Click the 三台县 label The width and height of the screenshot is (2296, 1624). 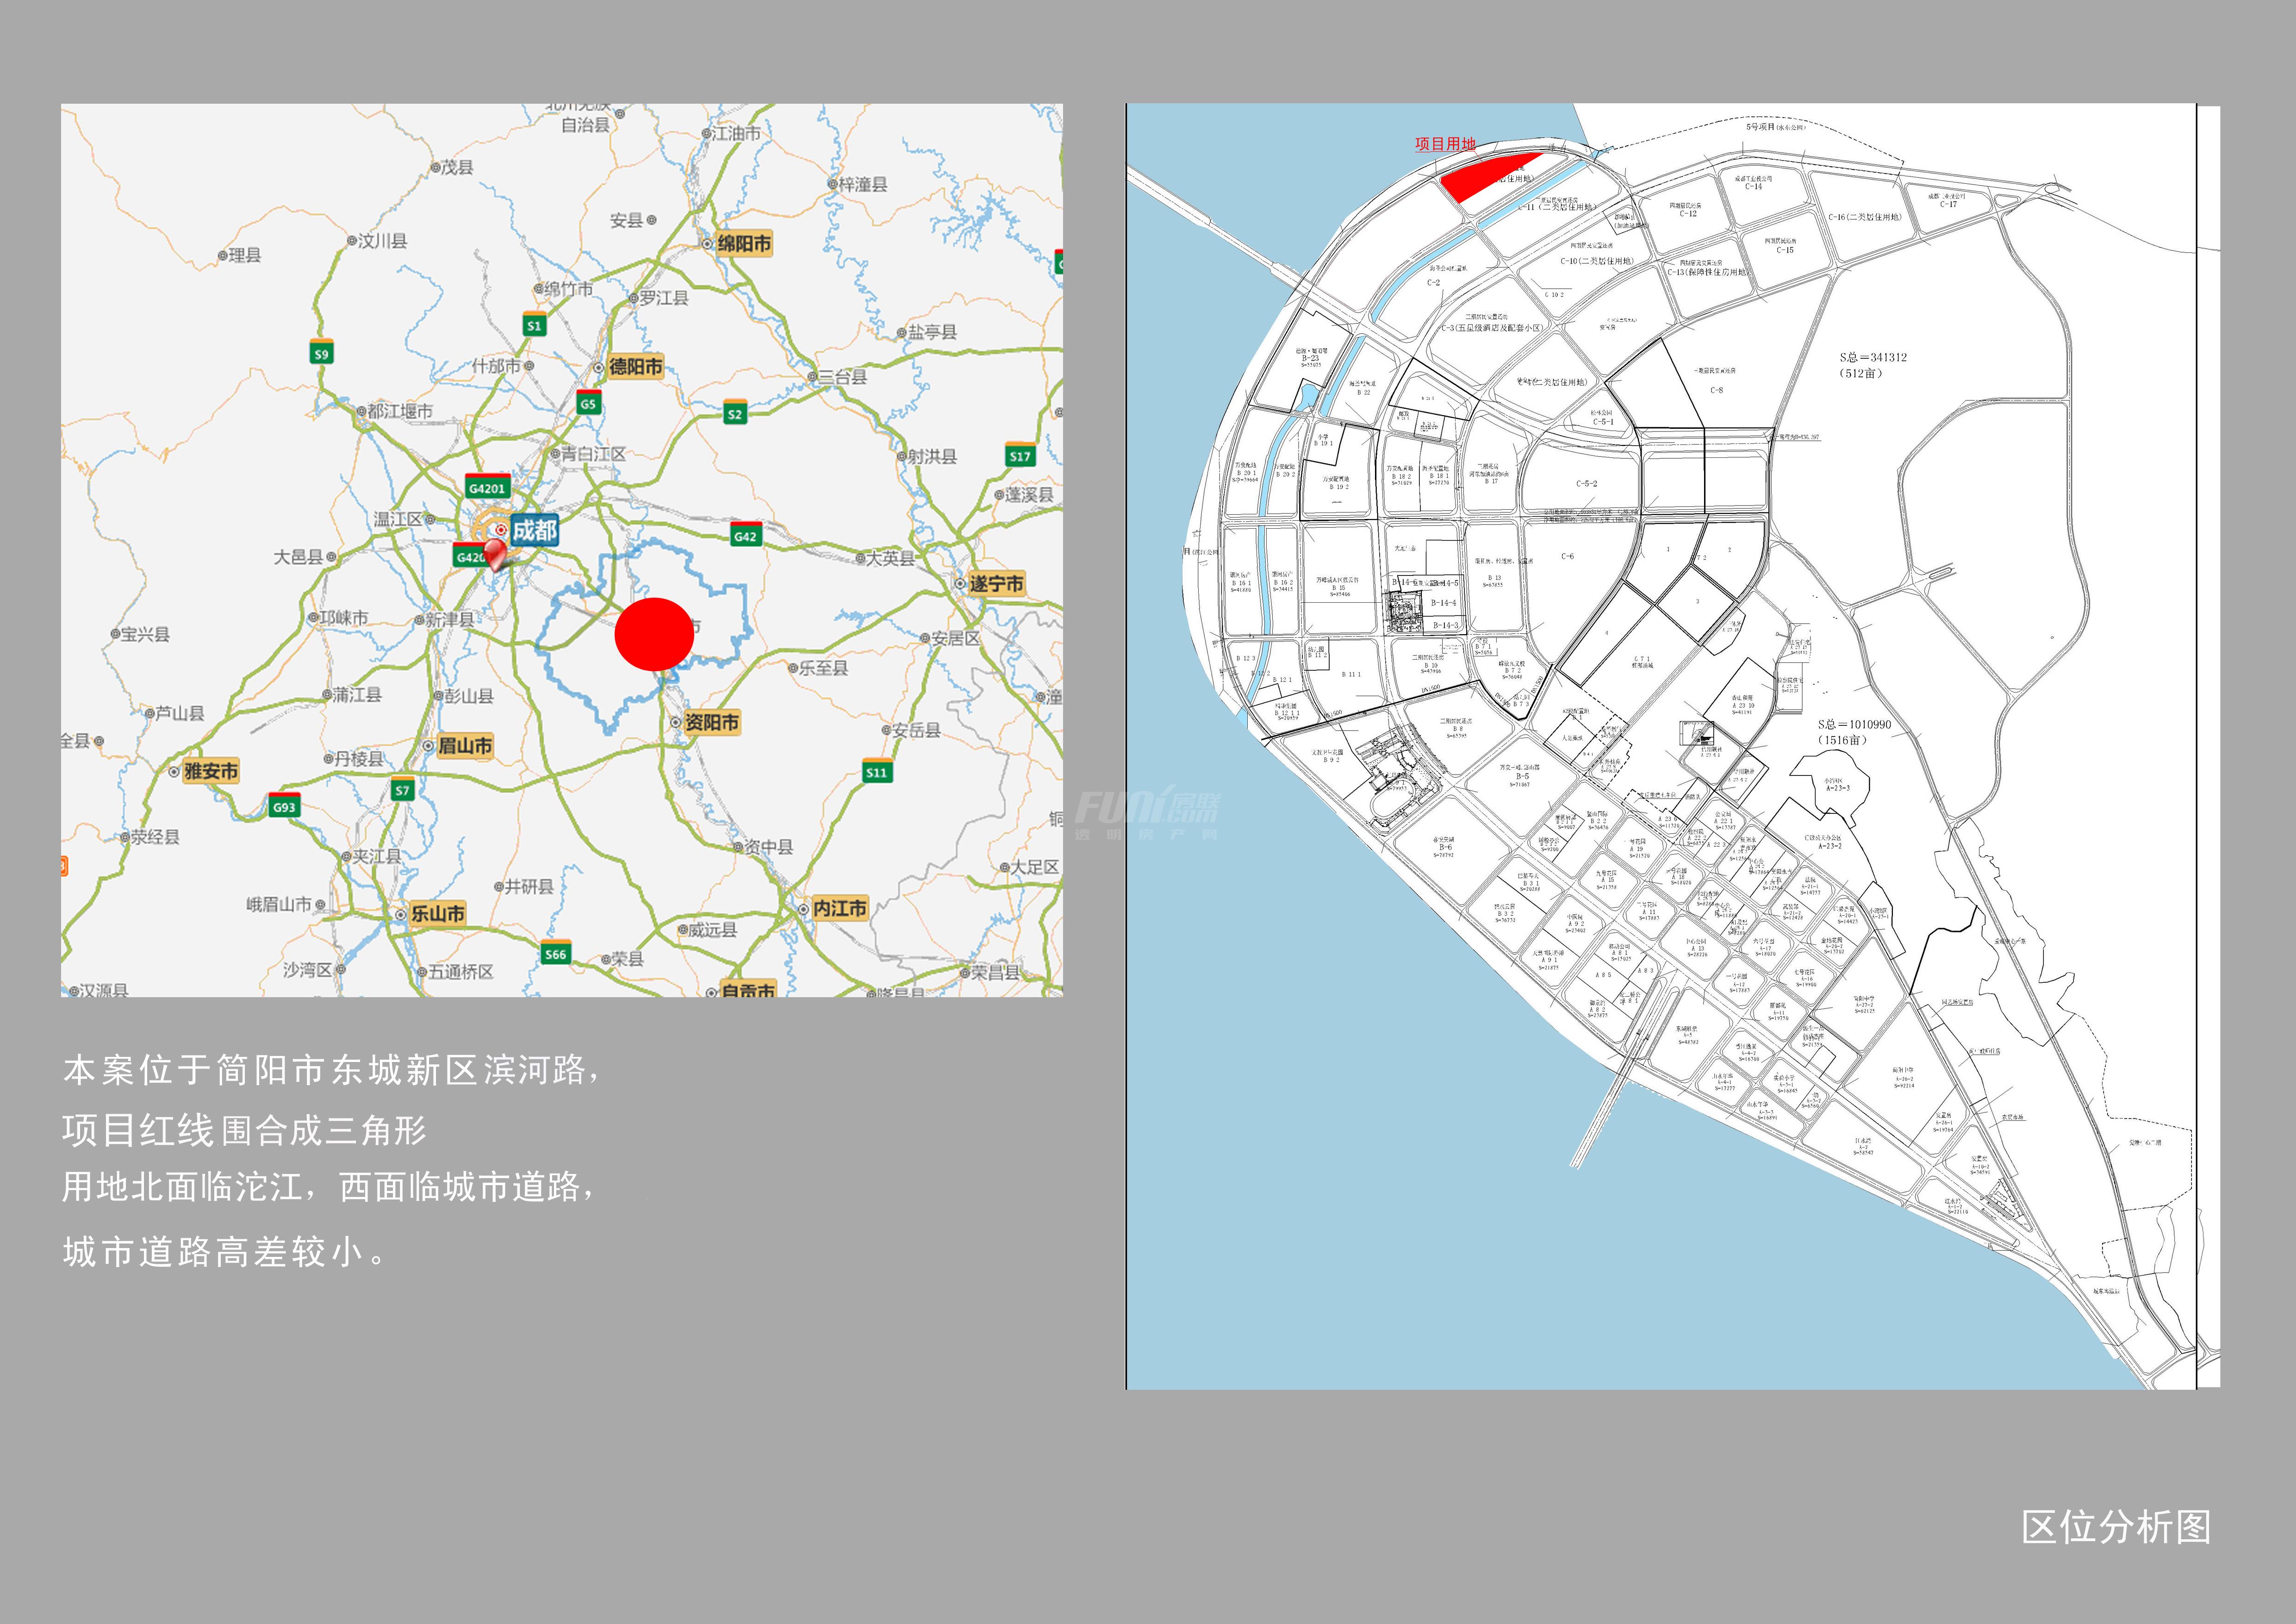[x=843, y=377]
